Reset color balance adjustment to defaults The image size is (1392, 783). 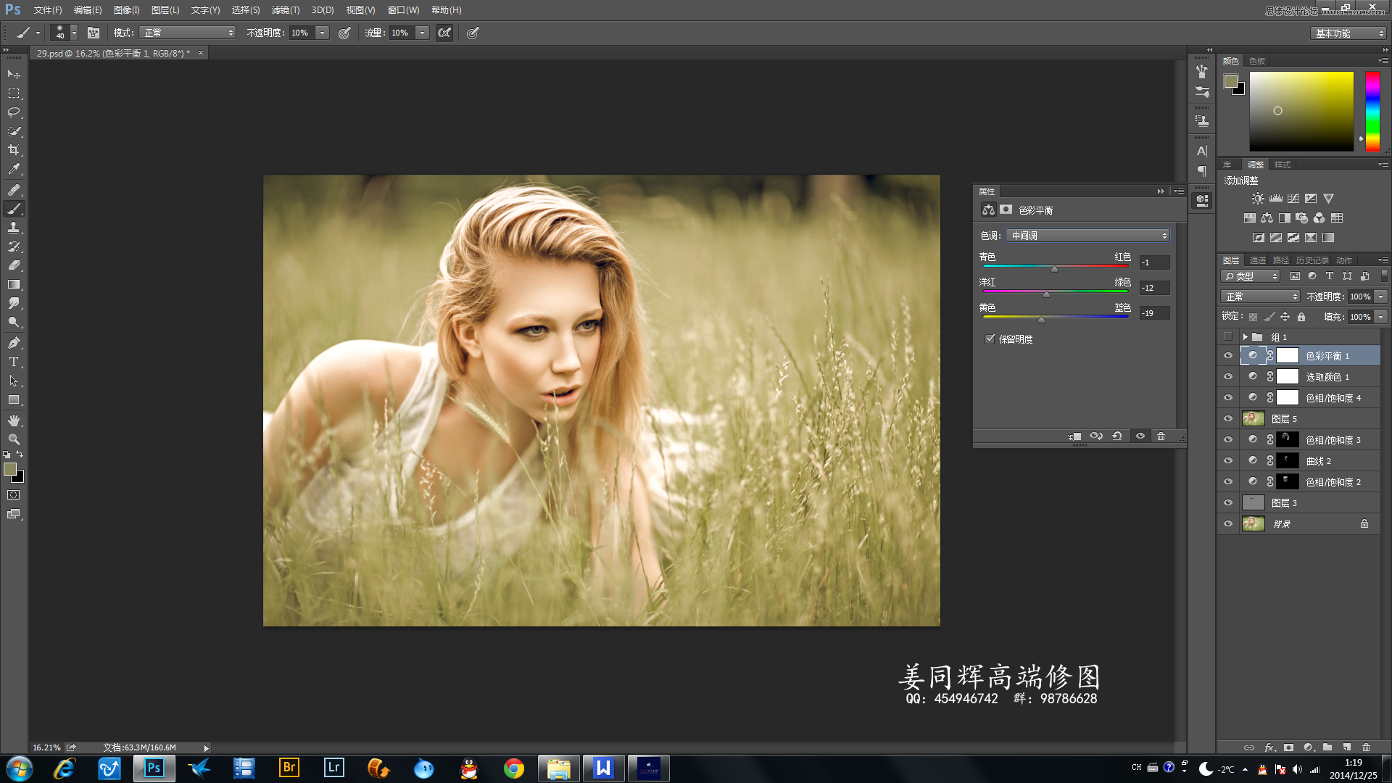click(1117, 436)
